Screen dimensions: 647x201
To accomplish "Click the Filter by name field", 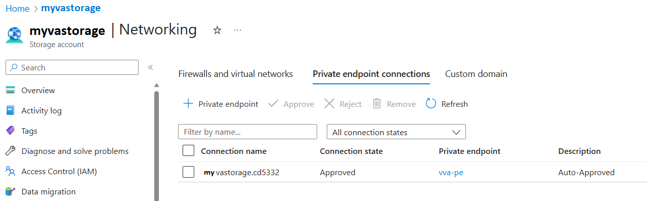I will coord(247,132).
